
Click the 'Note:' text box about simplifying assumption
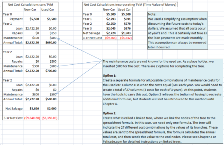(x=178, y=30)
